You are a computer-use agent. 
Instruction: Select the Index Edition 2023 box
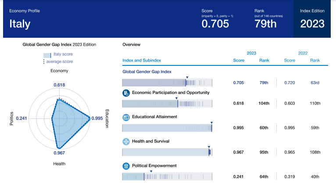[x=312, y=19]
